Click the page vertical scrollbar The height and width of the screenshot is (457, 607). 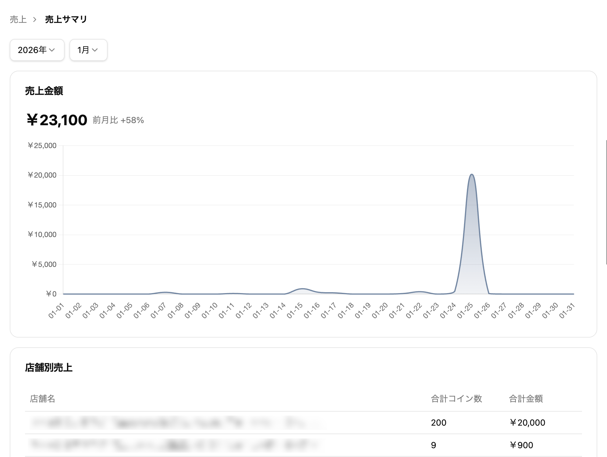point(606,202)
